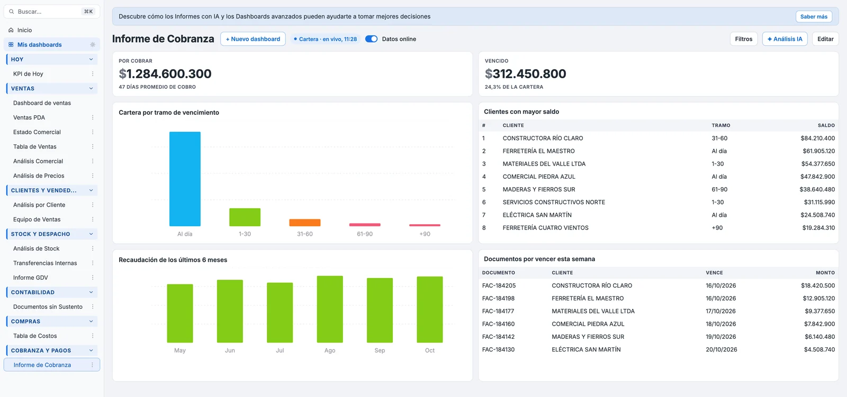The width and height of the screenshot is (847, 397).
Task: Open the three-dot menu for Equipo de Ventas
Action: pyautogui.click(x=93, y=219)
